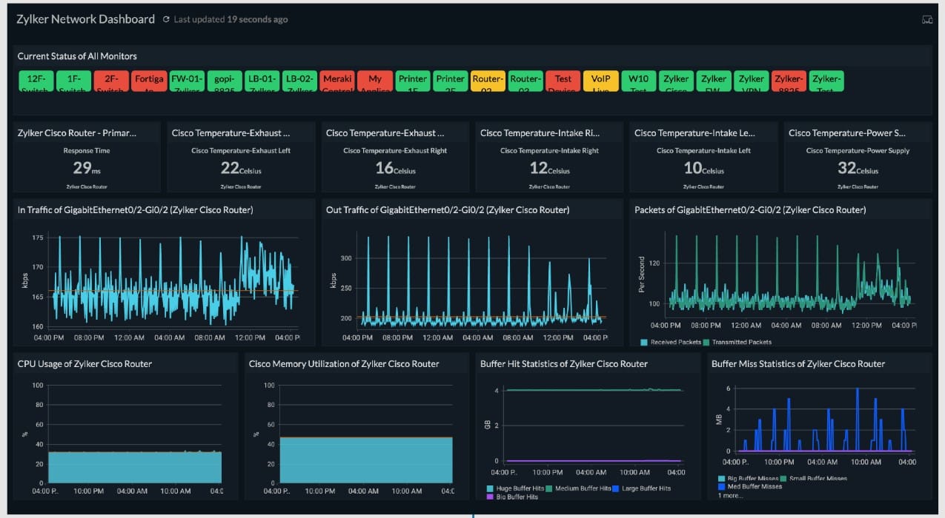This screenshot has height=518, width=945.
Task: Select the Zylker VPN status tile
Action: coord(752,81)
